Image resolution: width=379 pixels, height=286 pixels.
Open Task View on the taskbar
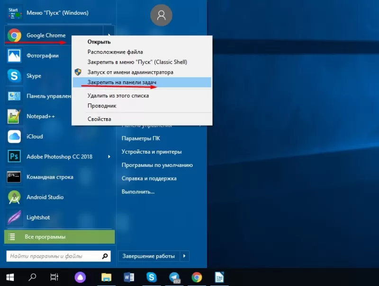coord(54,277)
